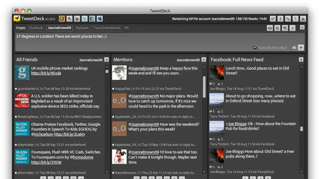Click the Facebook feed scrollbar thumb
Image resolution: width=320 pixels, height=179 pixels.
[x=302, y=129]
